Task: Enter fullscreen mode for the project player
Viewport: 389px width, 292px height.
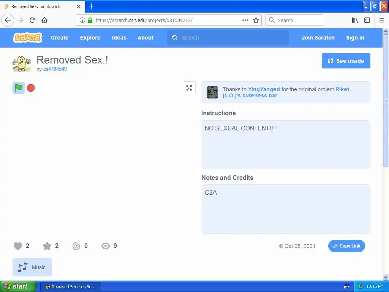Action: pyautogui.click(x=189, y=88)
